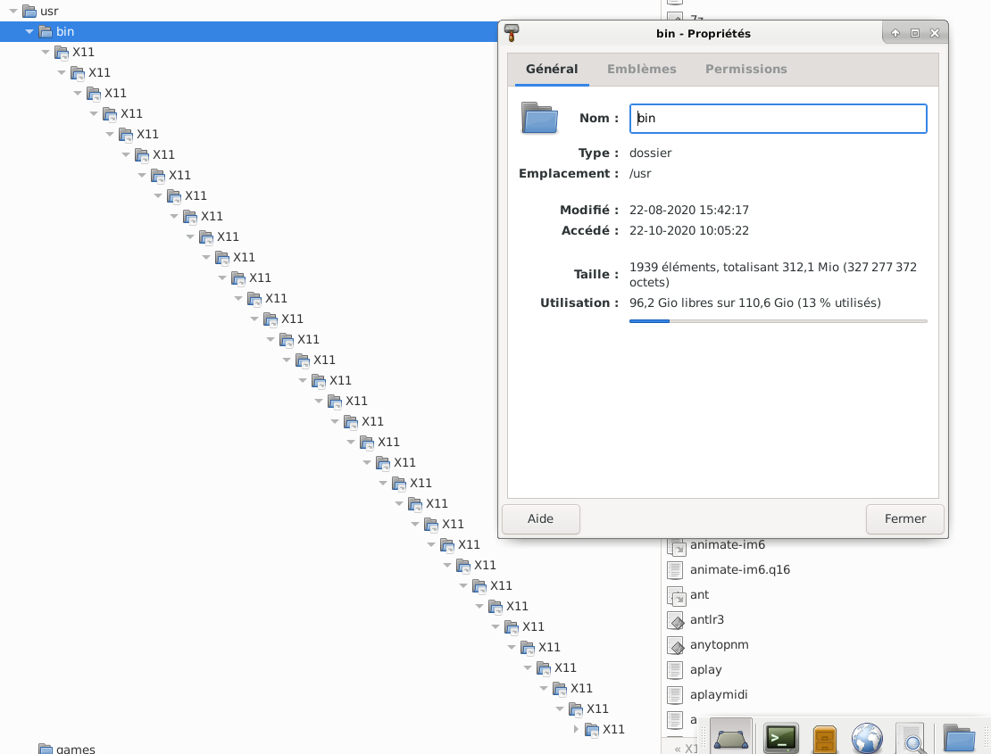Click the show desktop icon in dock
Viewport: 991px width, 754px height.
tap(731, 738)
